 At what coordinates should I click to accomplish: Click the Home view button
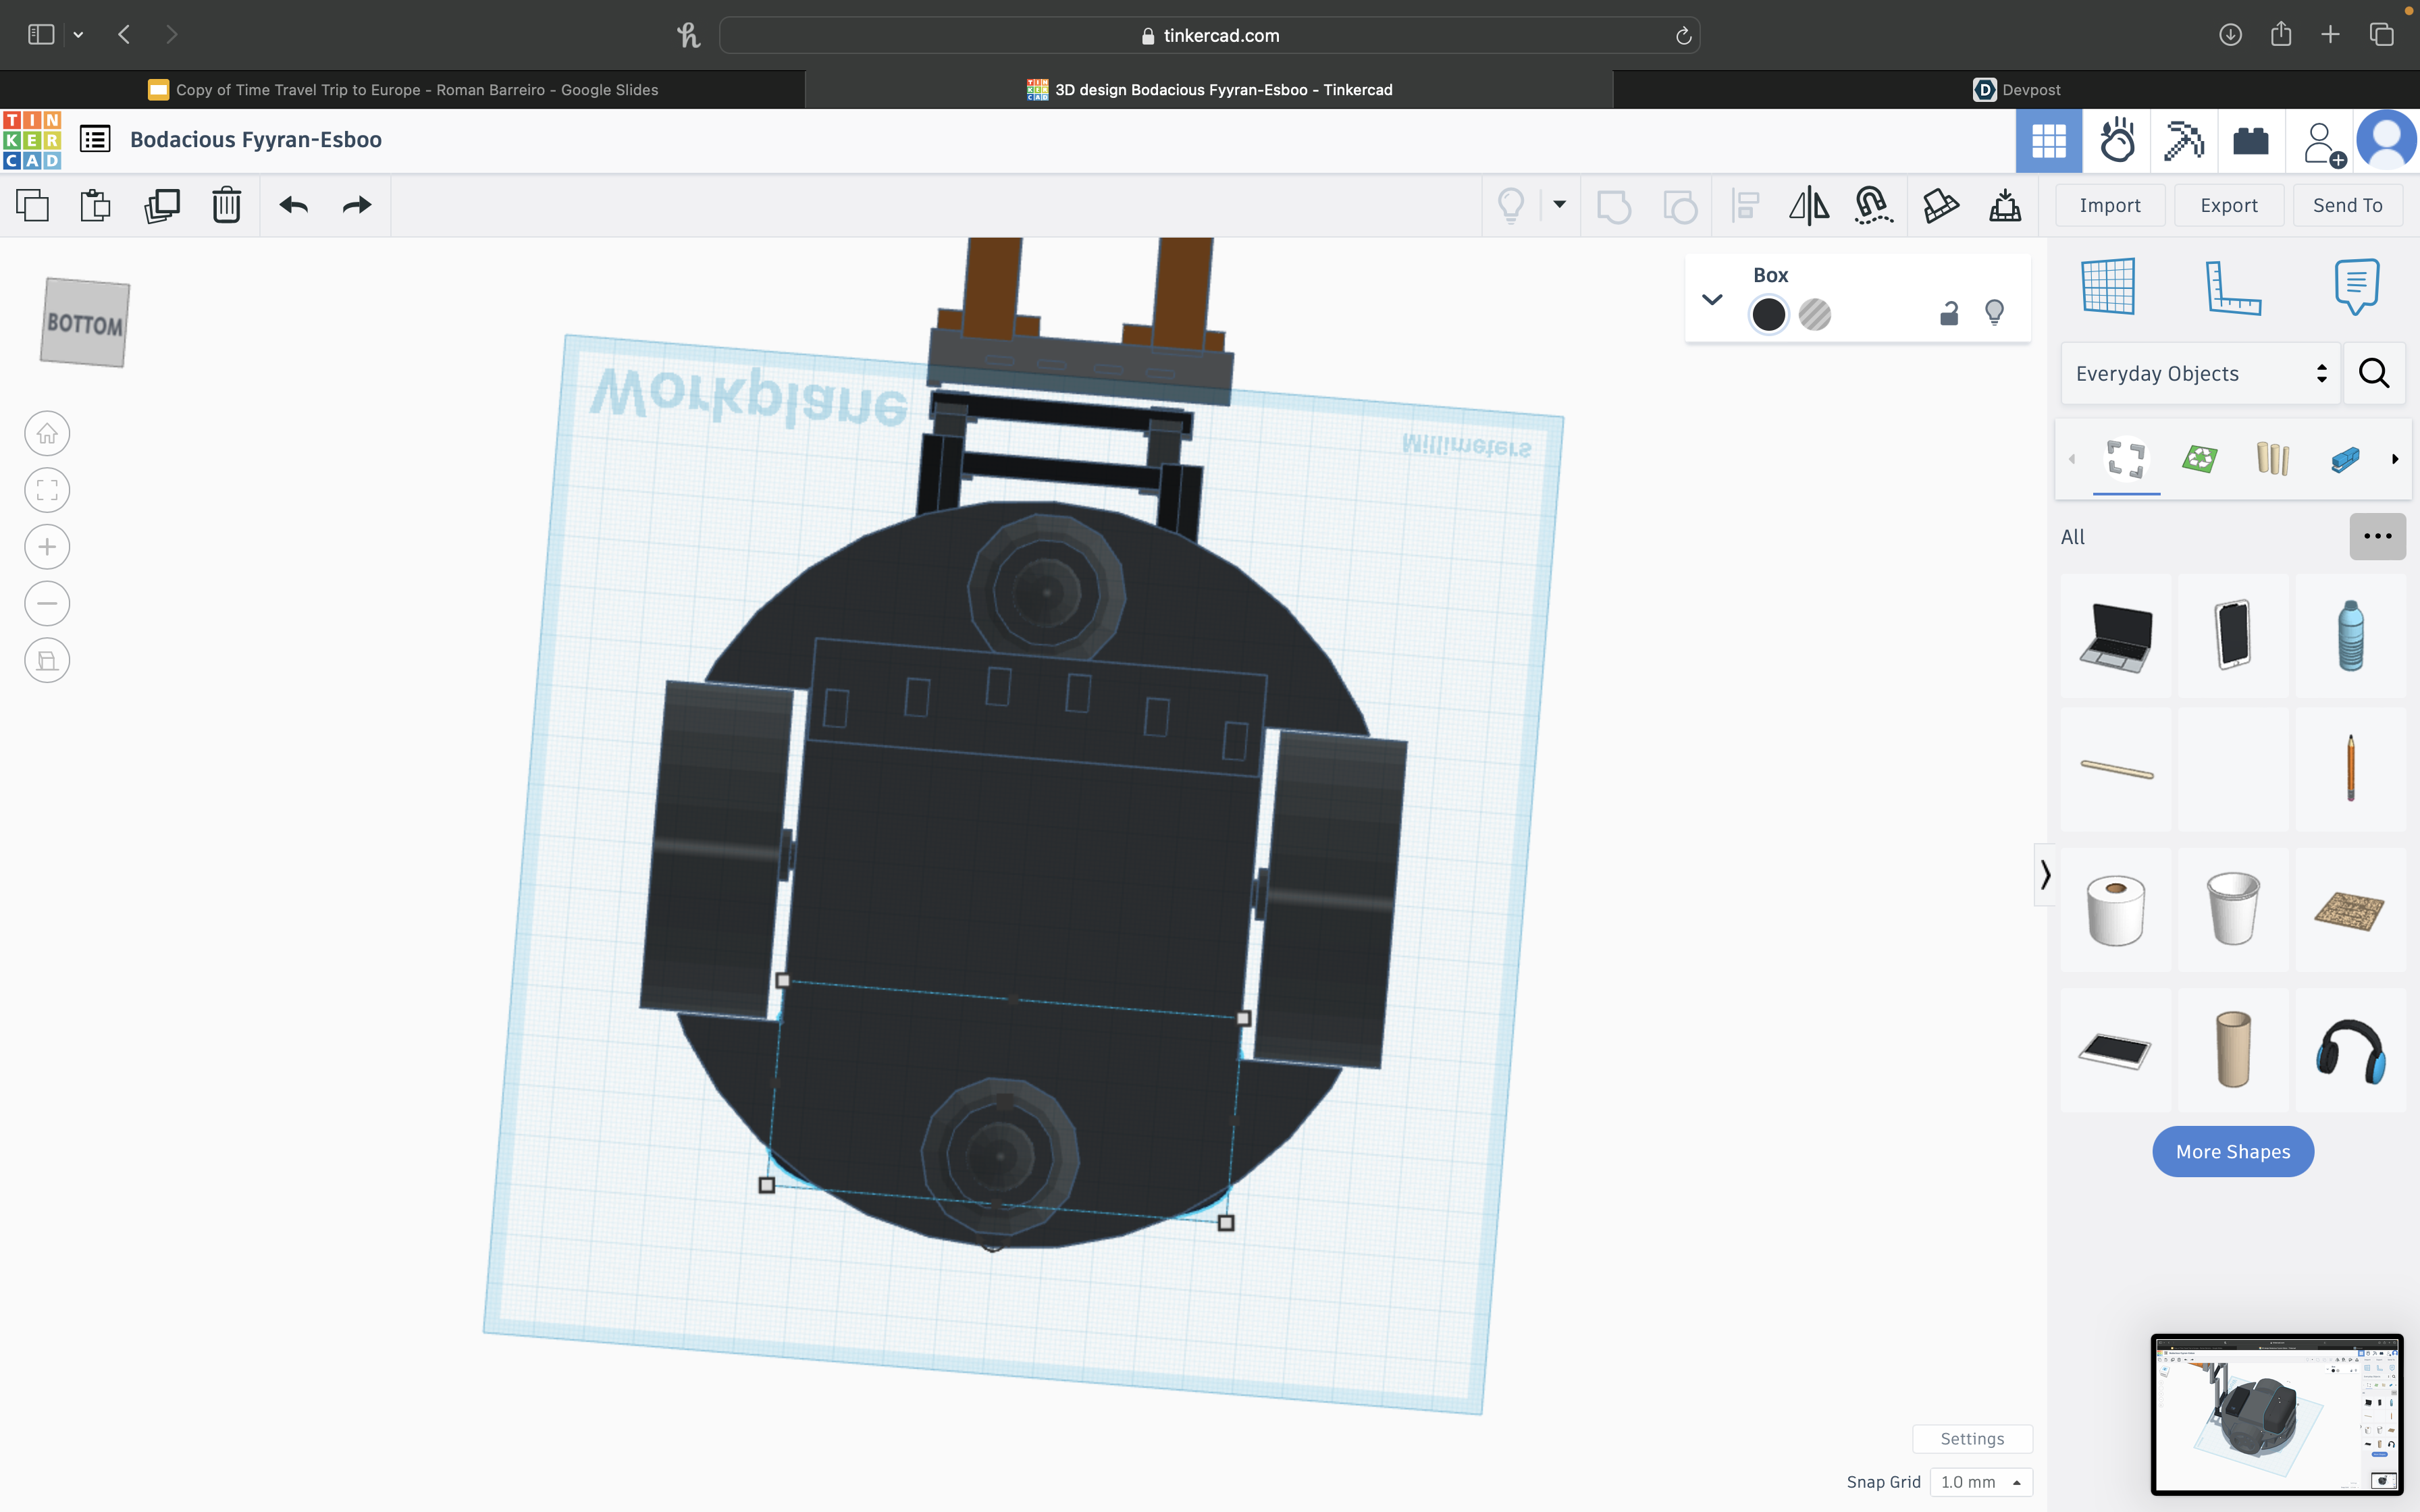pos(47,434)
